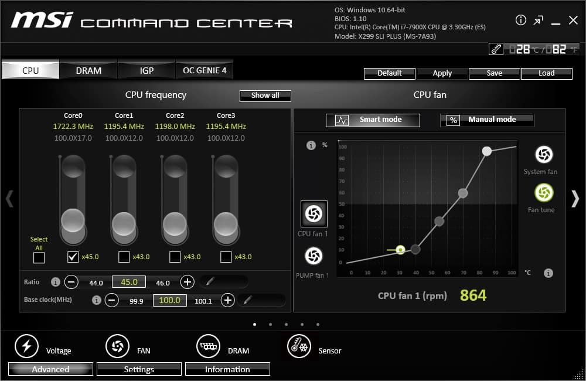586x381 pixels.
Task: Enable Smart mode for CPU fan
Action: point(373,120)
